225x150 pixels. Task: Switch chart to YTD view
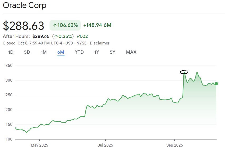[79, 52]
